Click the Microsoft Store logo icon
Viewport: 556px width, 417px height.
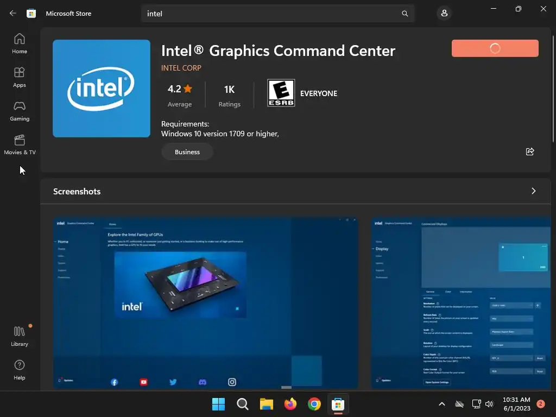click(x=31, y=14)
